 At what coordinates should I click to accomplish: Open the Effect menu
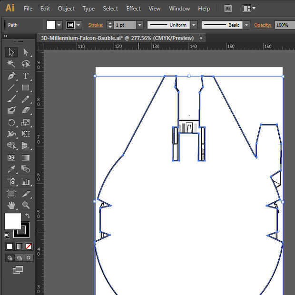133,9
